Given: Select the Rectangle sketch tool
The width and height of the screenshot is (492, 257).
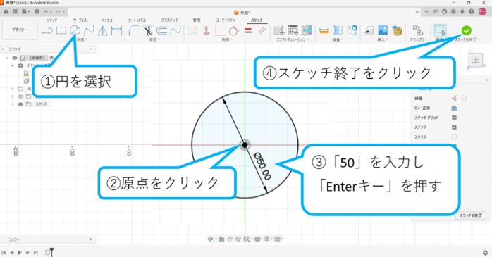Looking at the screenshot, I should (x=61, y=30).
